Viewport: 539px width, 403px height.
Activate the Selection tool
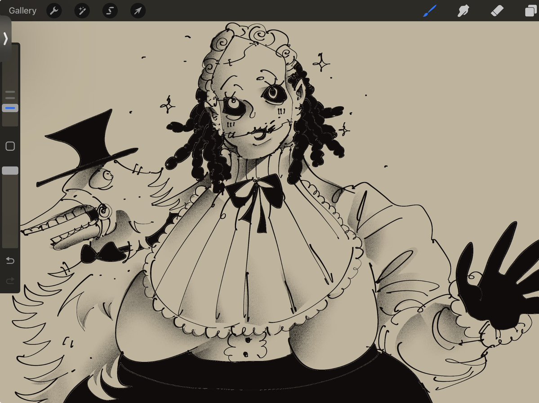coord(110,11)
